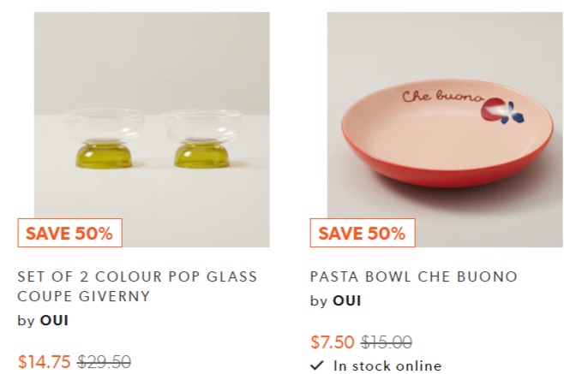Click the Che buono lettering on the bowl
The image size is (564, 374).
(443, 97)
